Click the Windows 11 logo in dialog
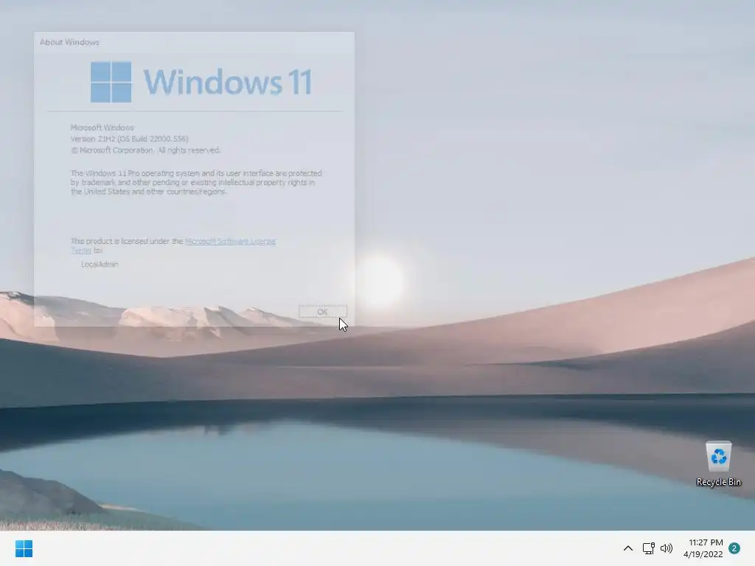The height and width of the screenshot is (566, 755). pos(201,82)
